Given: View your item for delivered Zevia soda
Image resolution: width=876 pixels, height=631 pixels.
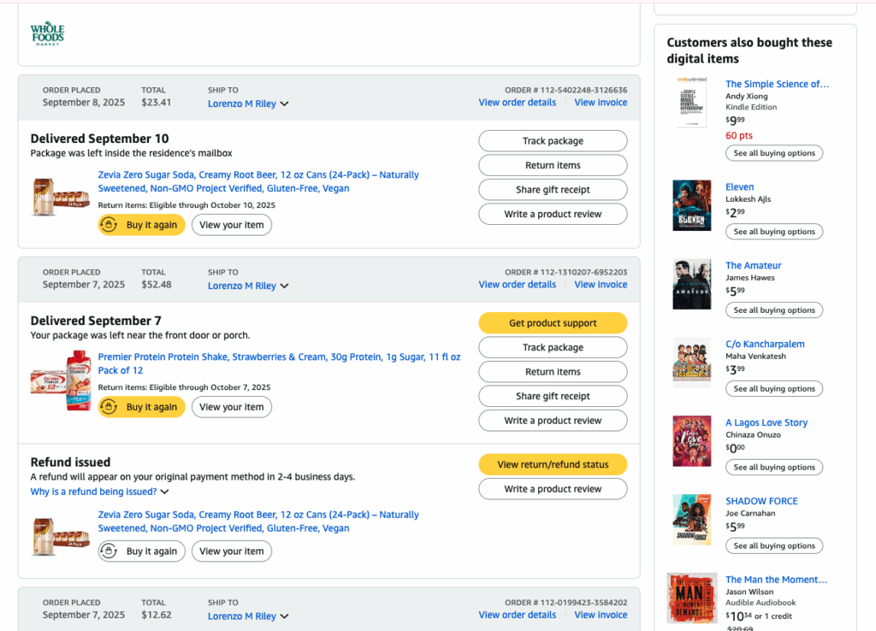Looking at the screenshot, I should [232, 225].
